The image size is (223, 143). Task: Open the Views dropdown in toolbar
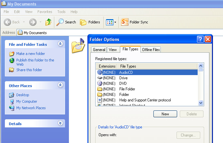click(111, 22)
